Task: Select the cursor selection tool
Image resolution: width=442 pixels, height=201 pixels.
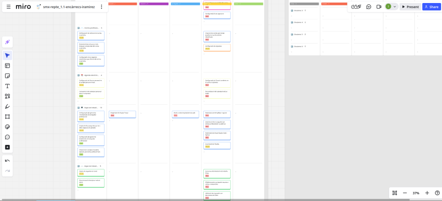Action: click(x=7, y=55)
